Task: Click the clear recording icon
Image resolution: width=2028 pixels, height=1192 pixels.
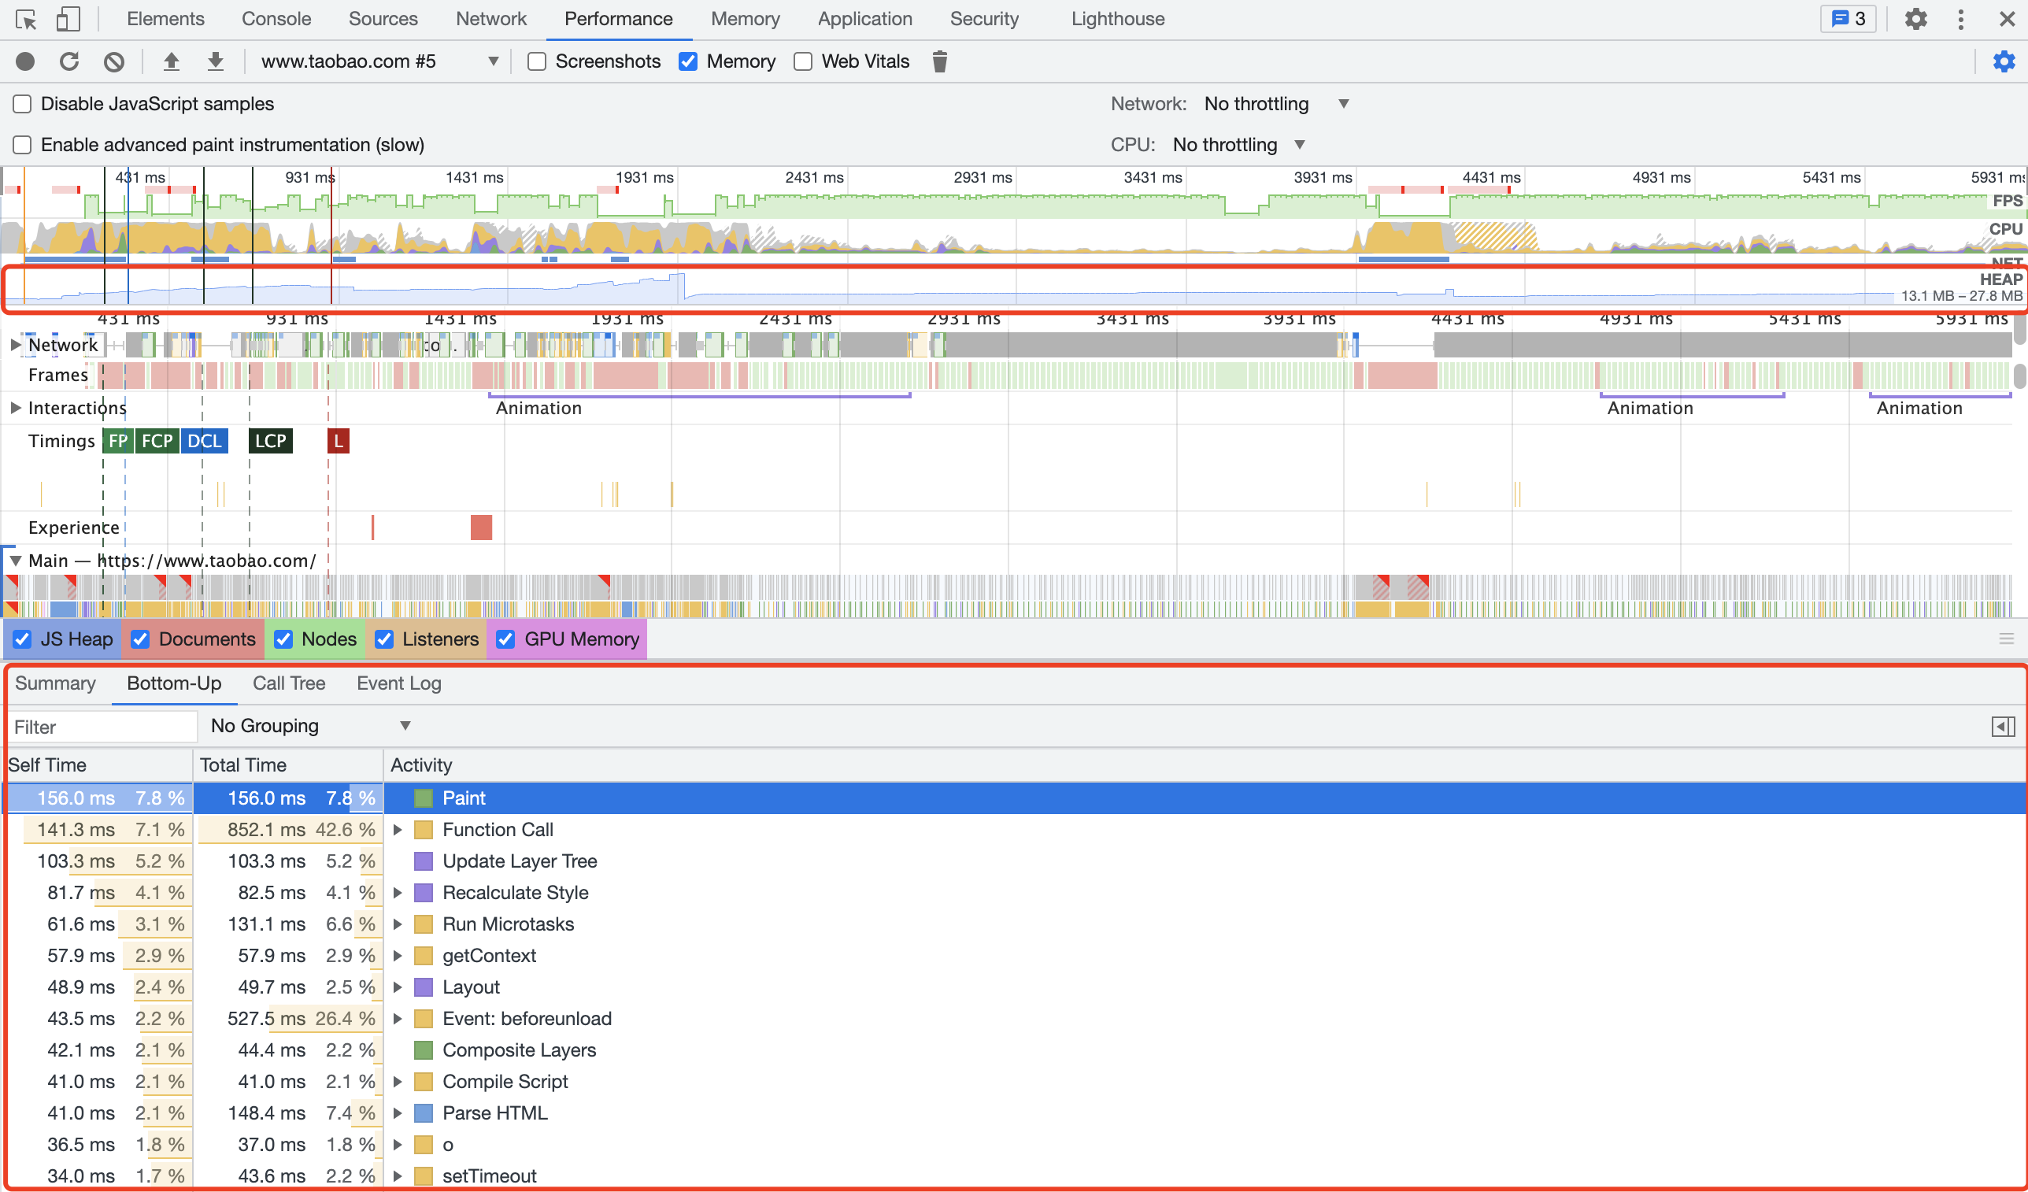Action: (x=113, y=61)
